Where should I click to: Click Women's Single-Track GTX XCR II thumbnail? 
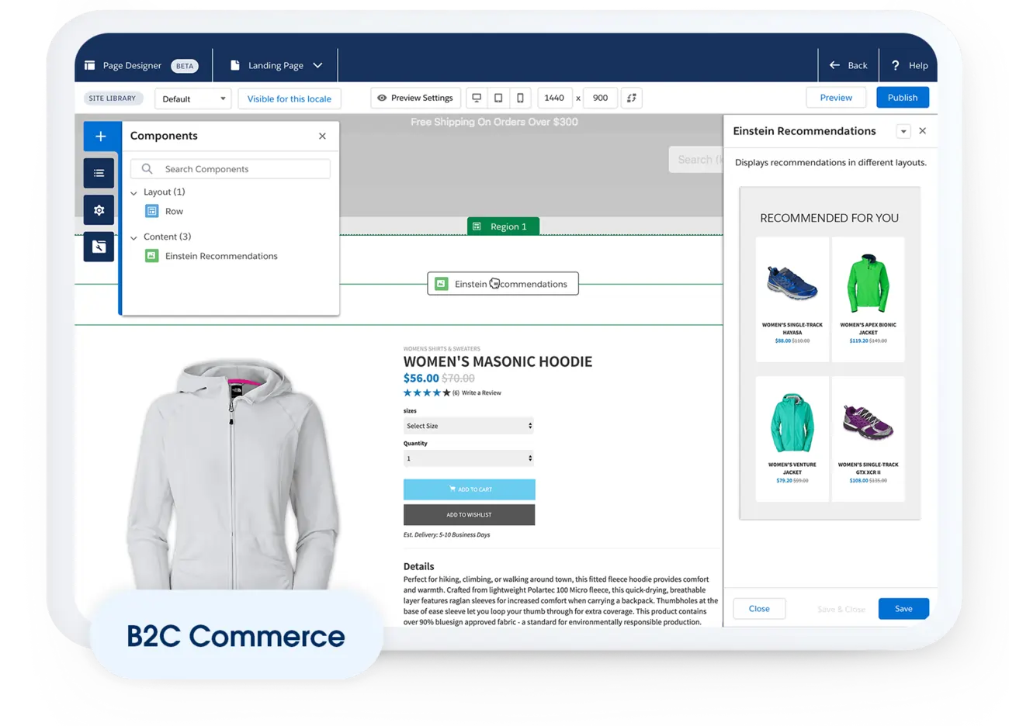click(x=868, y=422)
